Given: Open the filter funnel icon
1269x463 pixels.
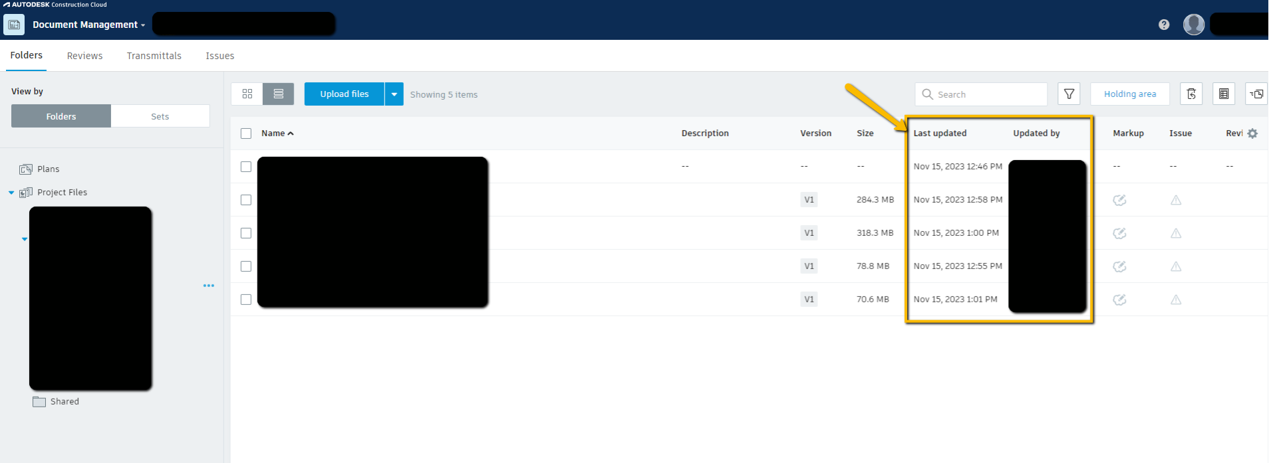Looking at the screenshot, I should click(1069, 94).
